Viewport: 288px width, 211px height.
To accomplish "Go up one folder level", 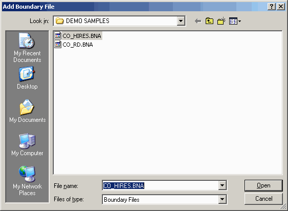I will tap(209, 21).
